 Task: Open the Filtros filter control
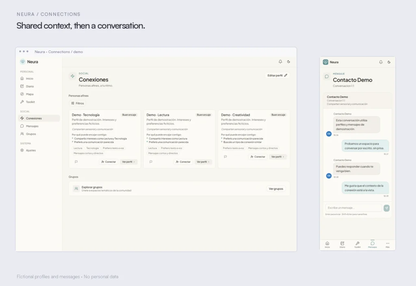78,103
